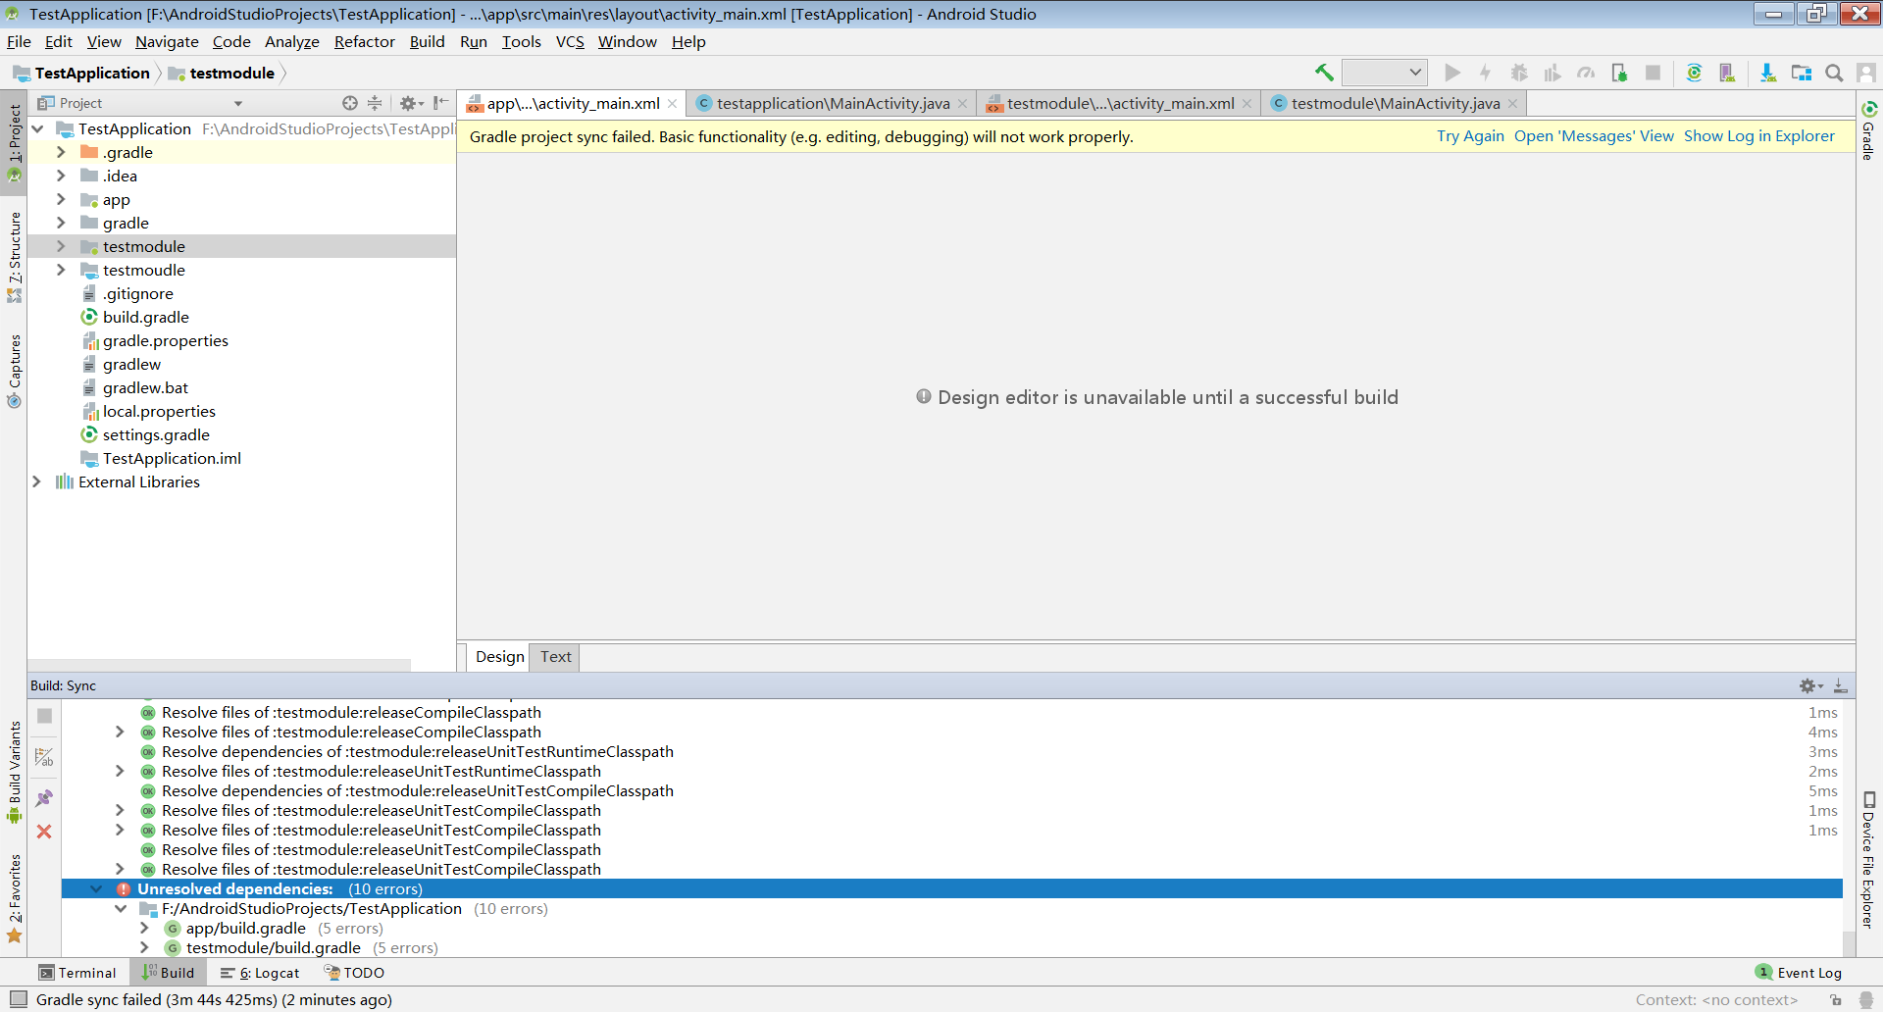Screen dimensions: 1883x1012
Task: Hide the Project tool window
Action: (x=441, y=103)
